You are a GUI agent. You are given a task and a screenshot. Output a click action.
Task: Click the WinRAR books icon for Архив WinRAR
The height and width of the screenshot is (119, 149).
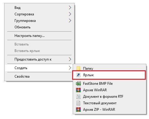pos(78,90)
